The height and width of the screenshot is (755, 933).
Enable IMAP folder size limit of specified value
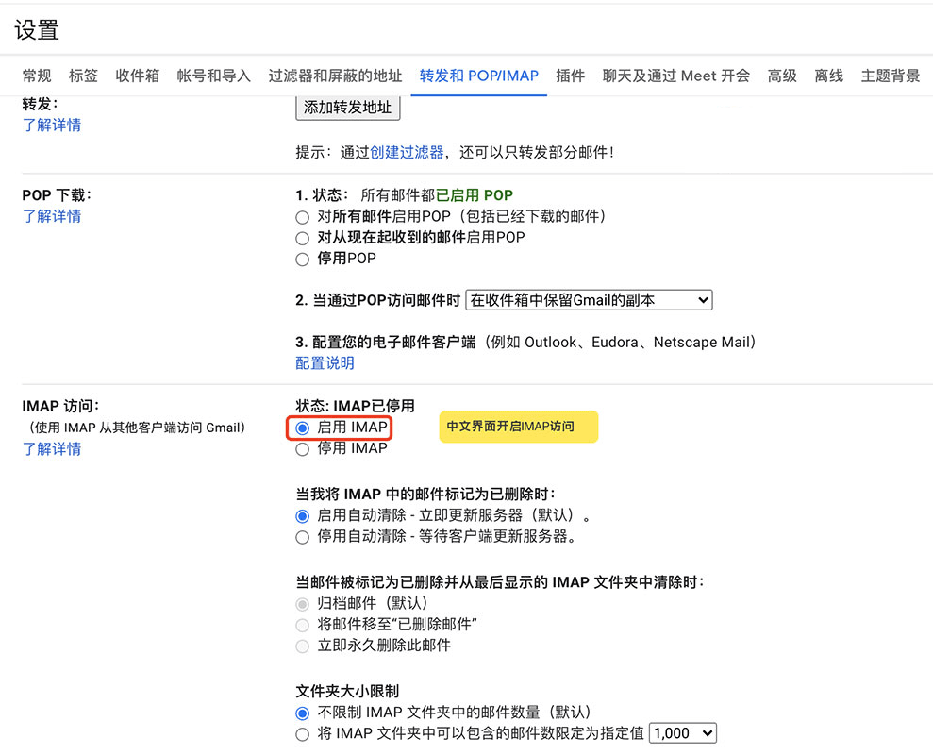[302, 733]
